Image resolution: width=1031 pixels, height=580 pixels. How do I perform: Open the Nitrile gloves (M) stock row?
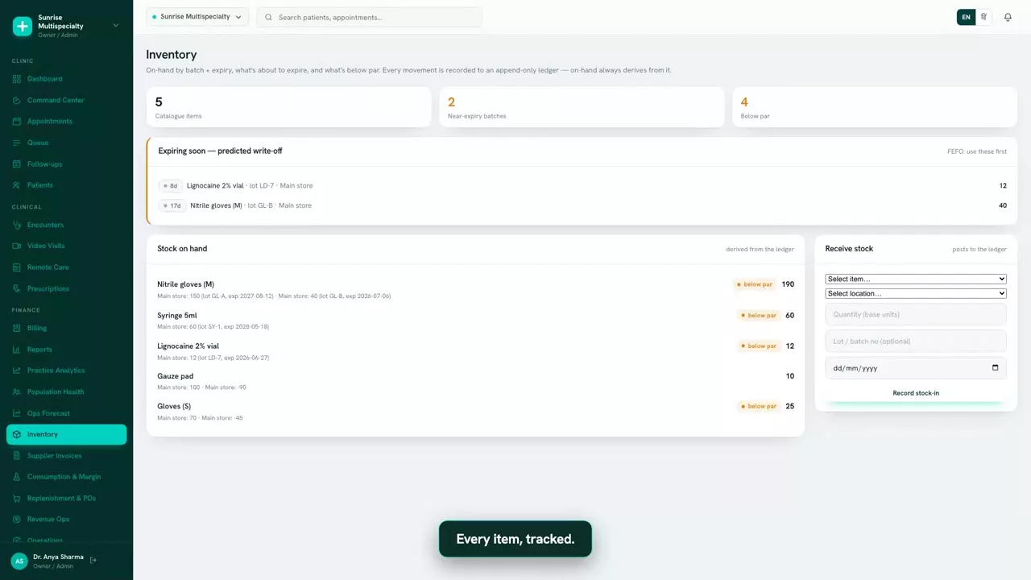point(475,289)
